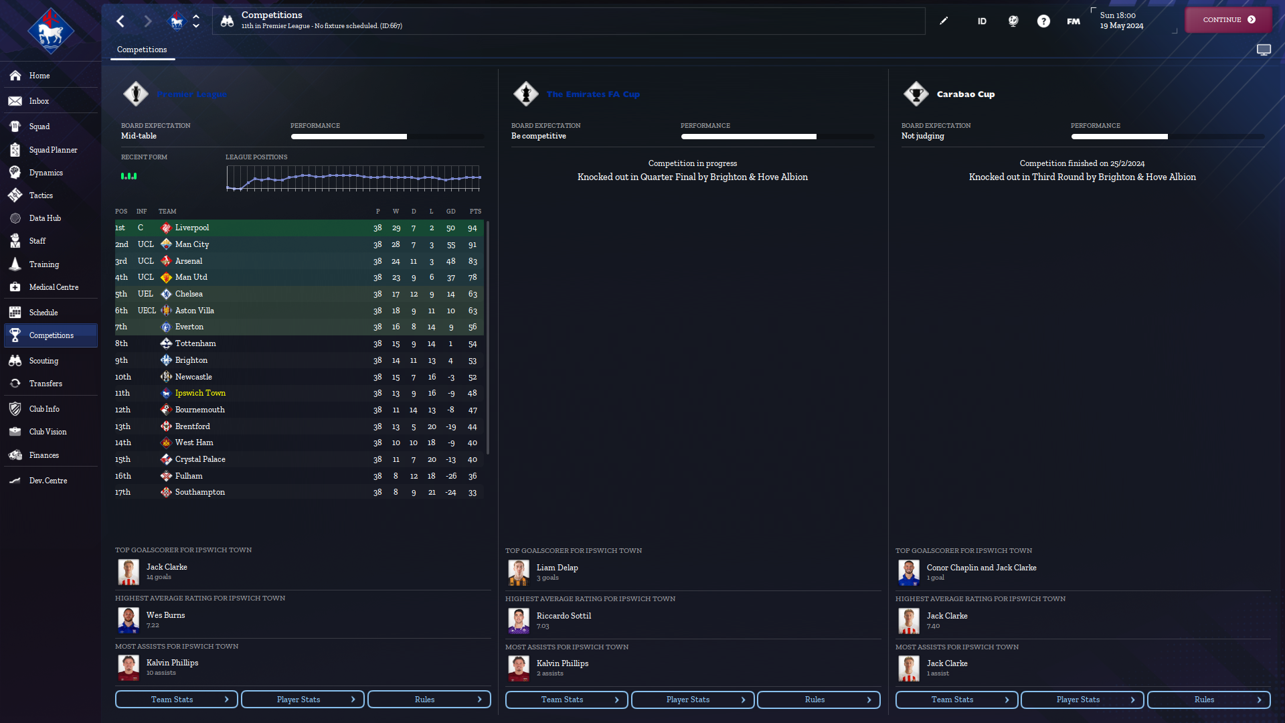
Task: Open Club Info shield icon
Action: pos(15,409)
